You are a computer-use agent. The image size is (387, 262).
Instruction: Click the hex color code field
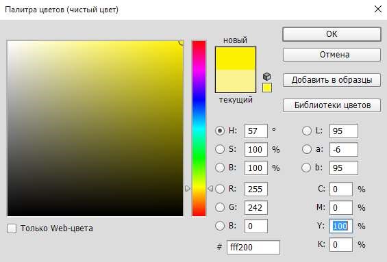pos(253,247)
